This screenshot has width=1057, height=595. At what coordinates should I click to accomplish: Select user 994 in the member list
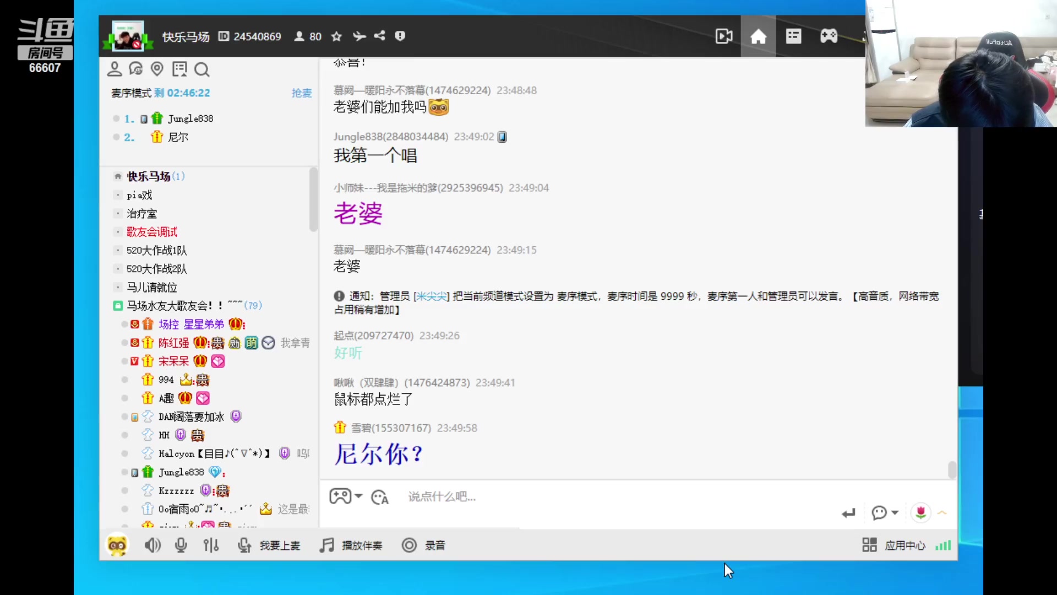pos(166,380)
